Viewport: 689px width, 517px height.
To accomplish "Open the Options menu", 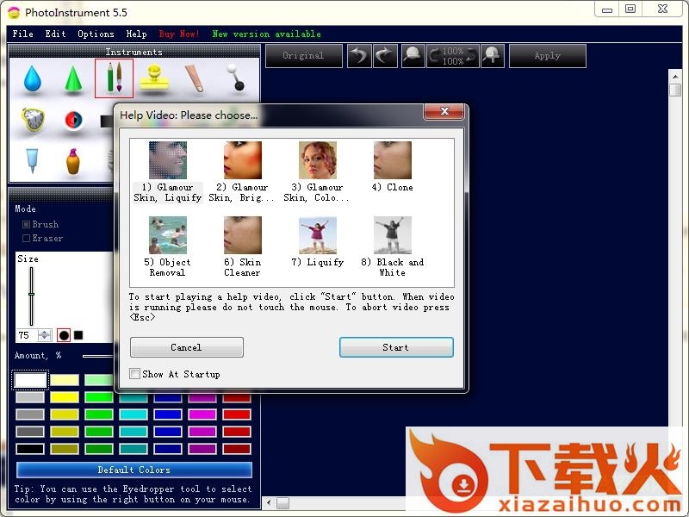I will [x=96, y=34].
